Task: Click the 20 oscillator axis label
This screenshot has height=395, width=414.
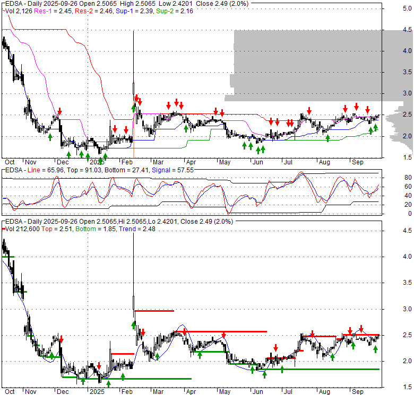Action: coord(408,204)
